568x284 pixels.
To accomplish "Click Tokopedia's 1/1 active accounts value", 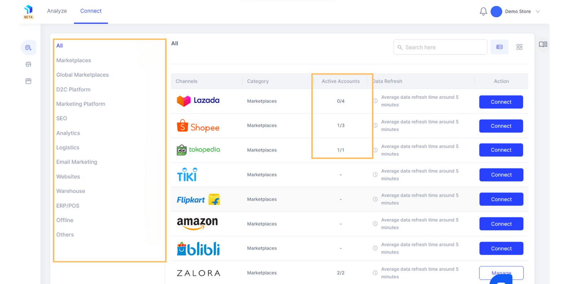I will coord(340,150).
